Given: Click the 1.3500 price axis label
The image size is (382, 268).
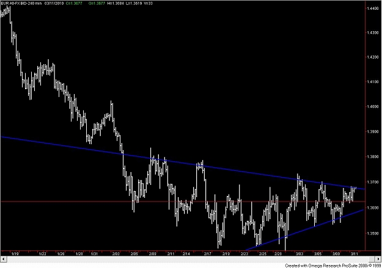Looking at the screenshot, I should [x=373, y=233].
